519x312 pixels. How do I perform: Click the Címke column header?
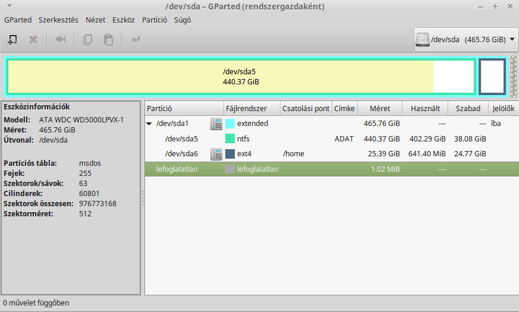[x=345, y=109]
